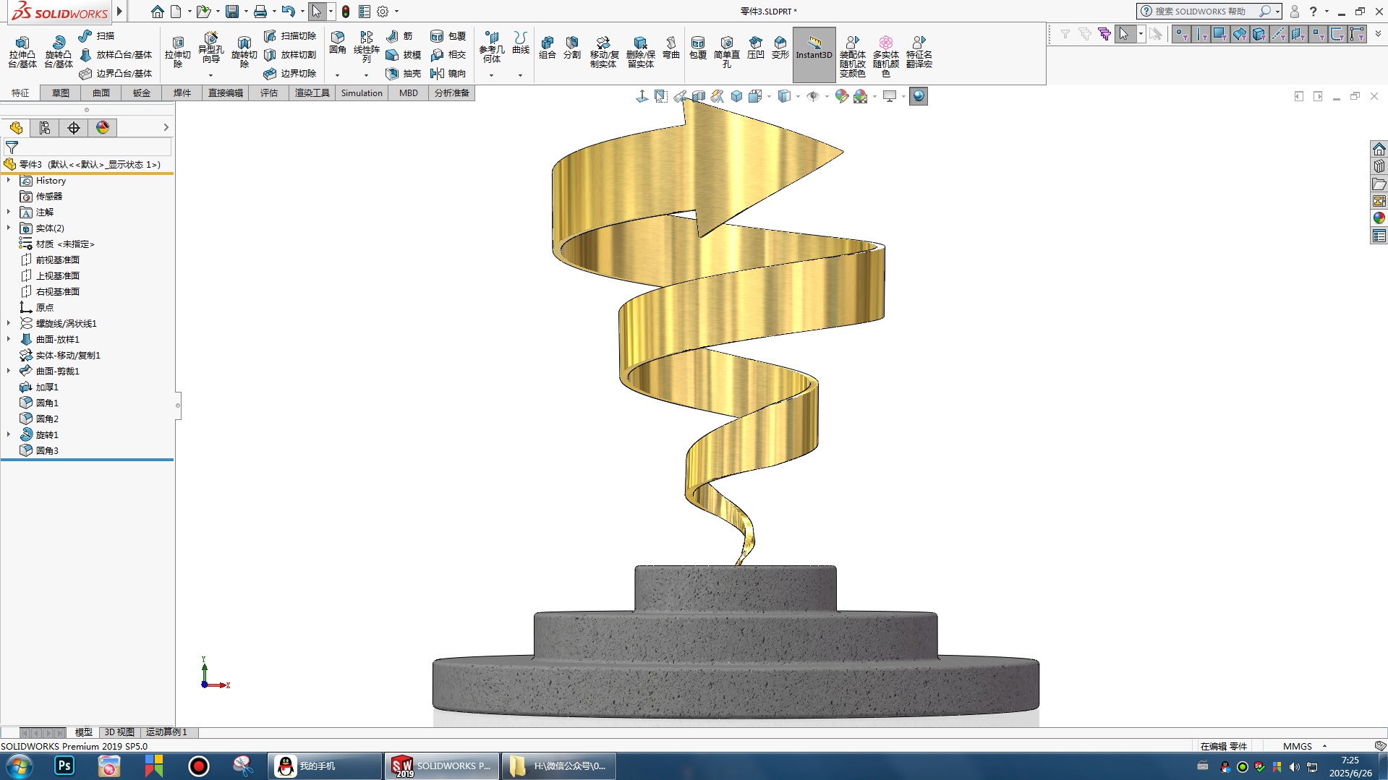Open the DisplayManager appearance sphere tab
This screenshot has height=780, width=1388.
[x=103, y=127]
